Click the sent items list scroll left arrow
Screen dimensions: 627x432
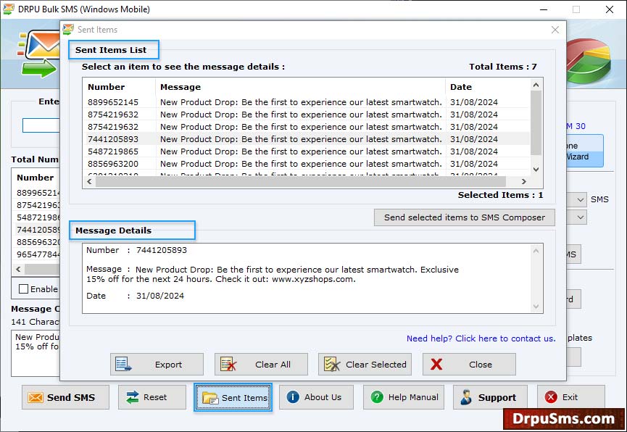(89, 182)
